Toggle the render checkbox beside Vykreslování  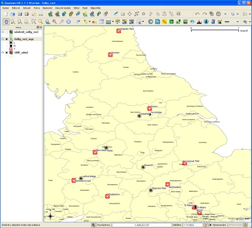[210, 225]
